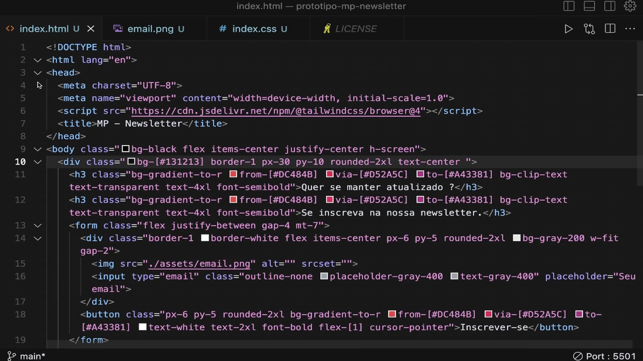Switch to the email.png tab
Viewport: 643px width, 361px height.
pos(154,29)
